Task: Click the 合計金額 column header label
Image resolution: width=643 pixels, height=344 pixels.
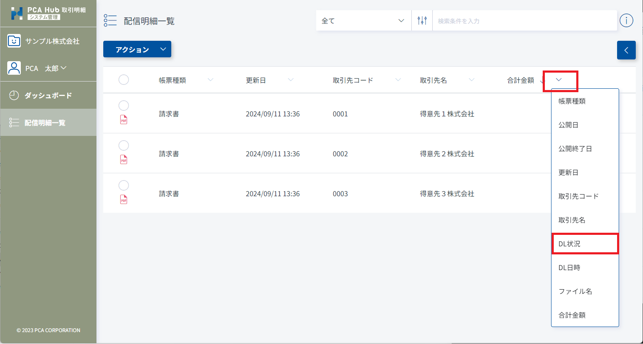Action: click(521, 80)
